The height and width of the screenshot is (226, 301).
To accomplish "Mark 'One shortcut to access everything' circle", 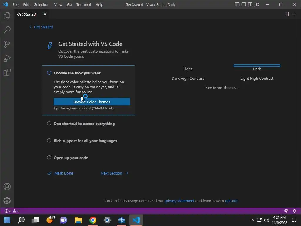I will click(49, 123).
